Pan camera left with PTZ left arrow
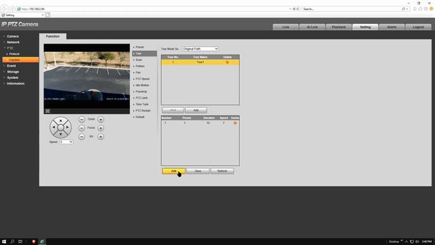435x245 pixels. pos(54,127)
